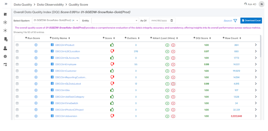268x131 pixels.
Task: Open the dashboard grid icon in sidebar
Action: [x=5, y=14]
